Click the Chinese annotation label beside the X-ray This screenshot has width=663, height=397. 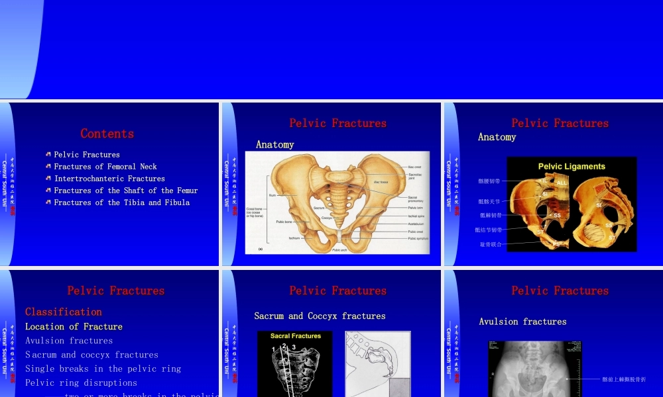[x=623, y=379]
